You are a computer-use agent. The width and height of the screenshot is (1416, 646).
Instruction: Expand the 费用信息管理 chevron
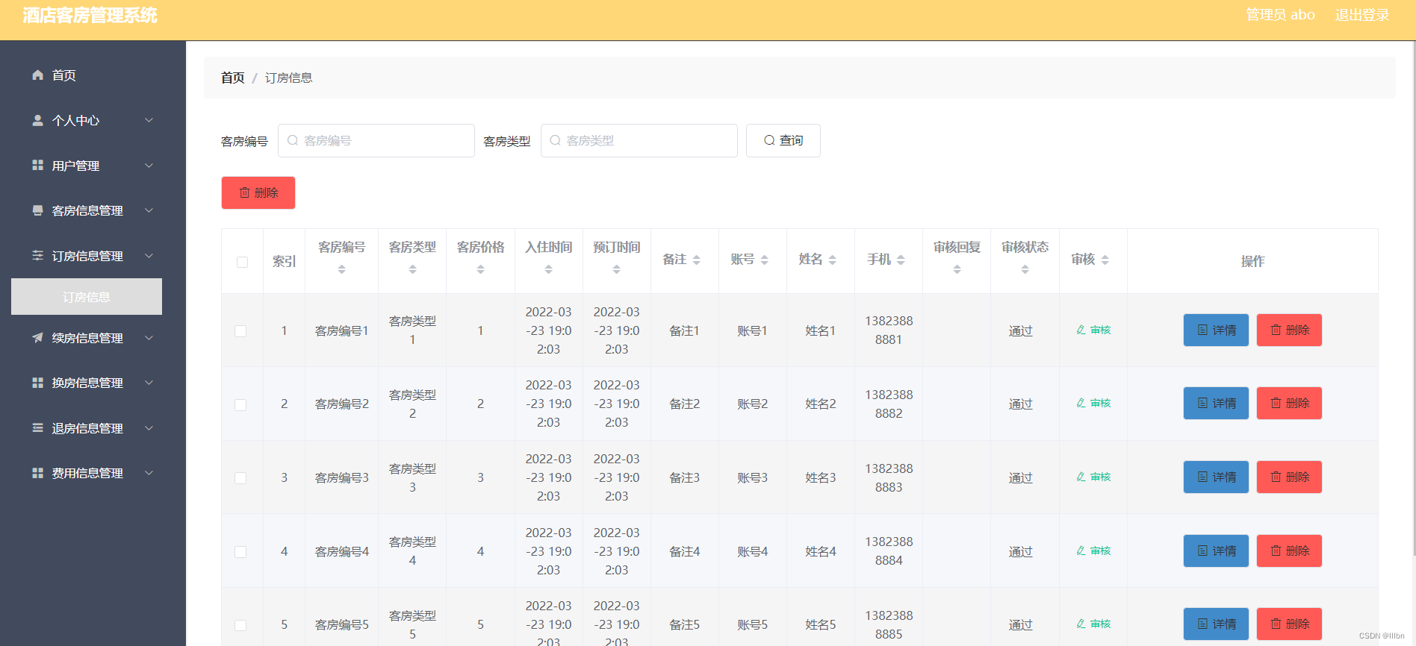149,473
